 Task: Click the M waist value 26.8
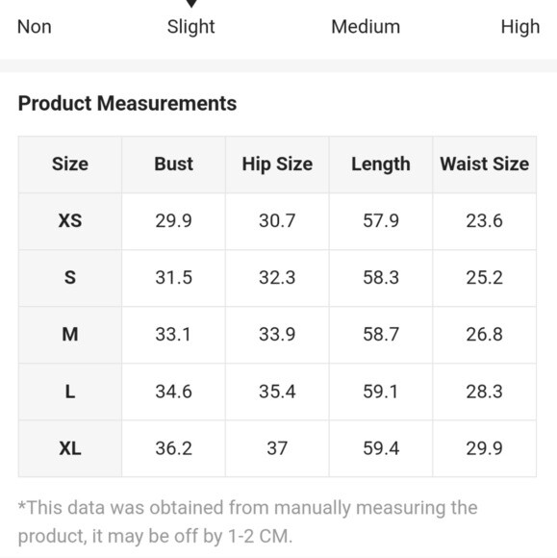point(485,335)
